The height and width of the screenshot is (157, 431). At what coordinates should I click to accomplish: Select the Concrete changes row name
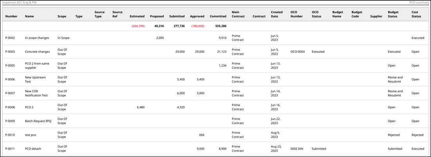[x=37, y=51]
